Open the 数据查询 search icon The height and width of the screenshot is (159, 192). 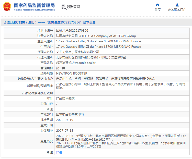coord(64,7)
